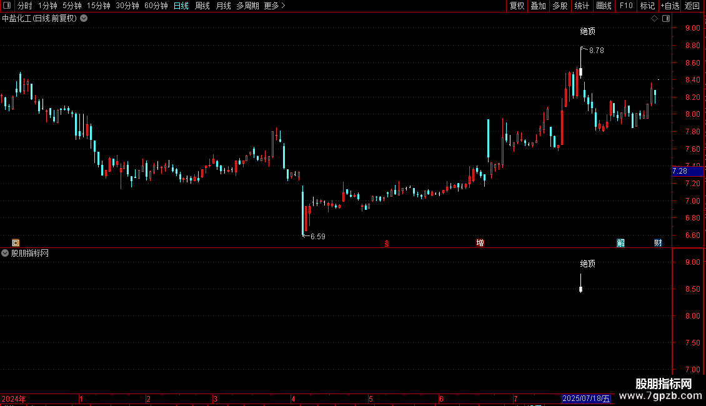Add stock to watchlist with +自选
Screen dimensions: 706x406
click(670, 6)
